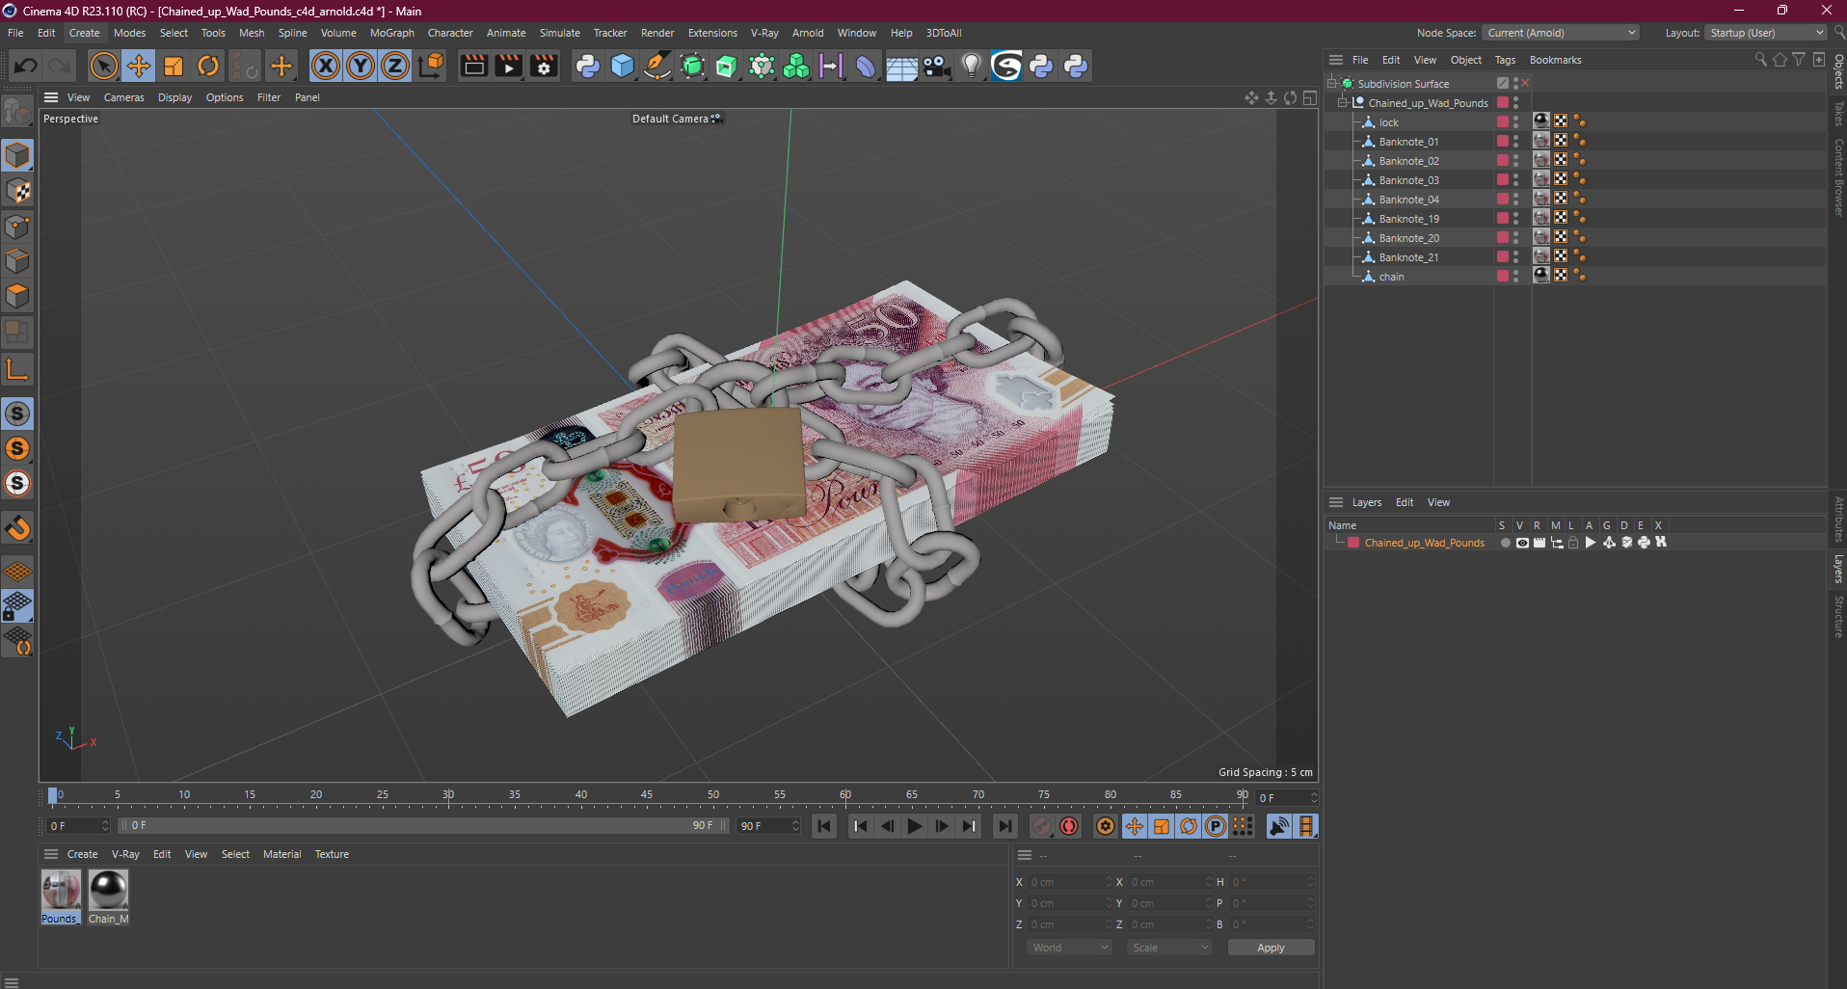Click the Apply button
The height and width of the screenshot is (989, 1847).
[x=1271, y=948]
